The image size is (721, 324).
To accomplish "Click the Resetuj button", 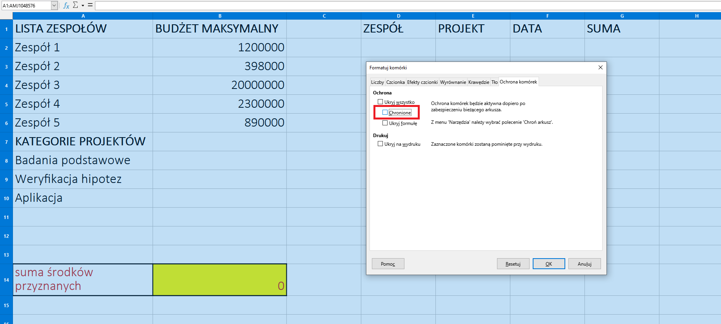I will tap(513, 264).
